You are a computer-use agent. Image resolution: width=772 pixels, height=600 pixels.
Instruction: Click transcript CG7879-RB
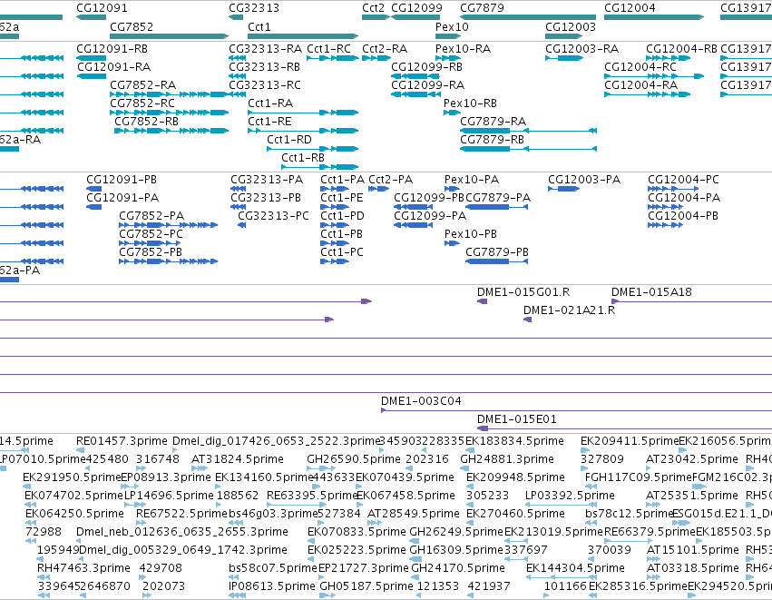pyautogui.click(x=492, y=140)
